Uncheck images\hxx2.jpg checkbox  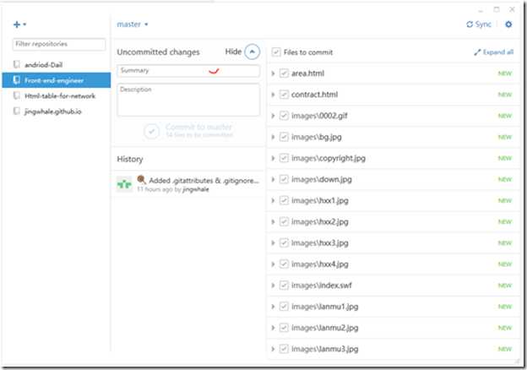pos(284,221)
